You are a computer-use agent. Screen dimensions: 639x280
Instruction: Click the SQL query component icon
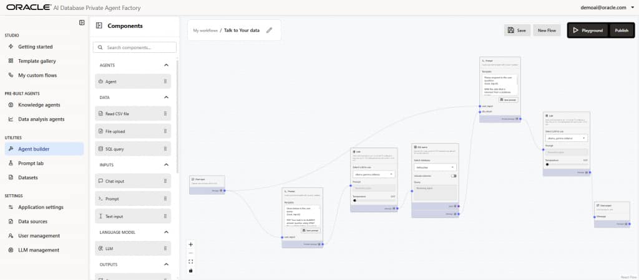[x=100, y=149]
